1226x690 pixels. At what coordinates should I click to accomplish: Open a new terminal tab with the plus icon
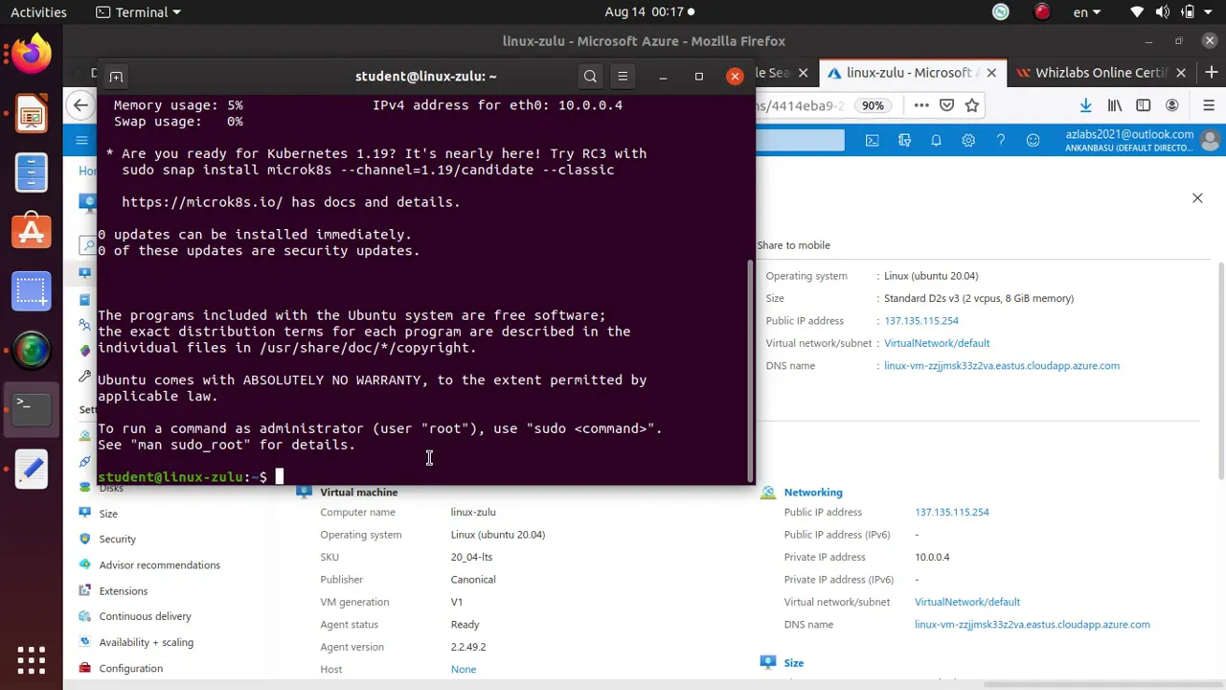pos(116,77)
